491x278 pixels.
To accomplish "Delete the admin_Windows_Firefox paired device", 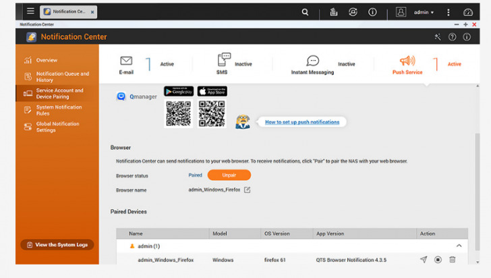I will click(x=453, y=259).
